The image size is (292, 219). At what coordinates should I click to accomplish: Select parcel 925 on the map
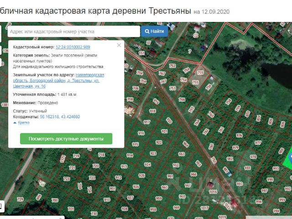point(141,175)
